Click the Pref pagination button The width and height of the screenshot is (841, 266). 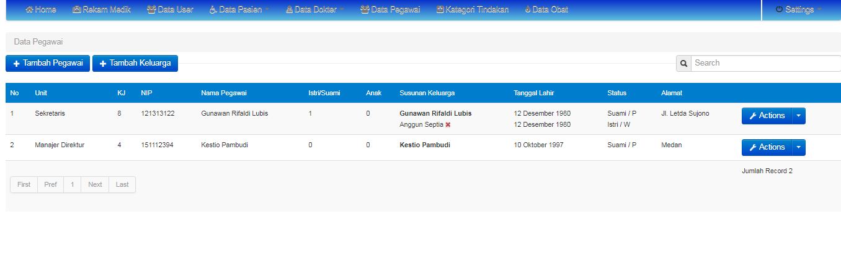51,184
